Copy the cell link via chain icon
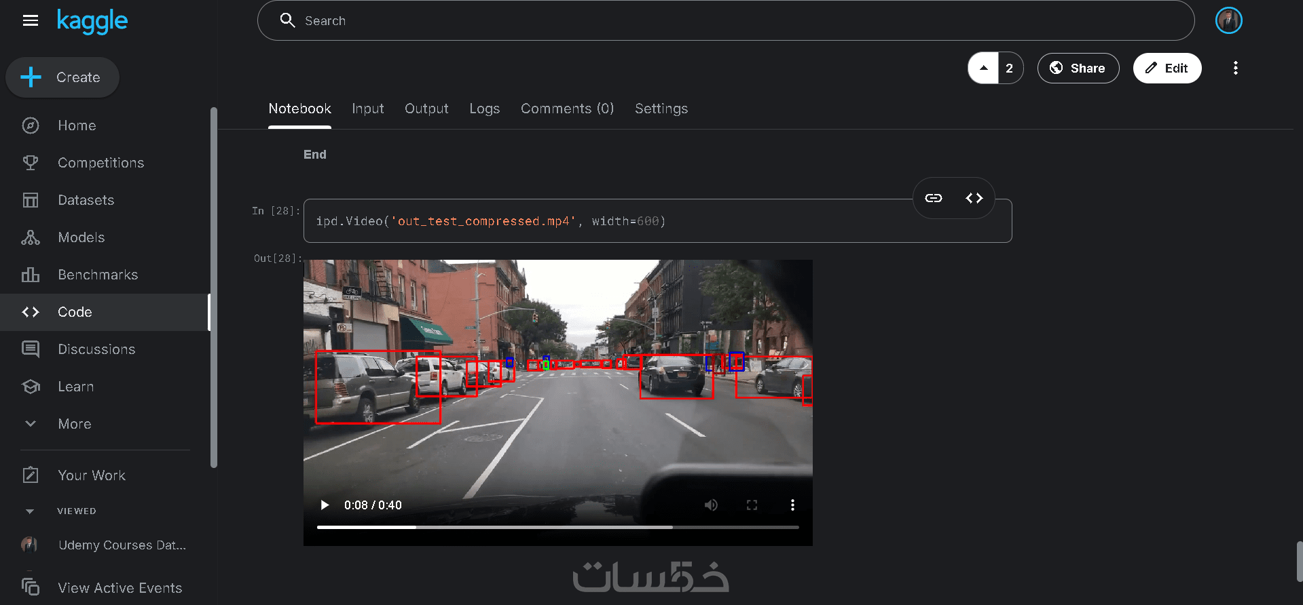 (934, 198)
